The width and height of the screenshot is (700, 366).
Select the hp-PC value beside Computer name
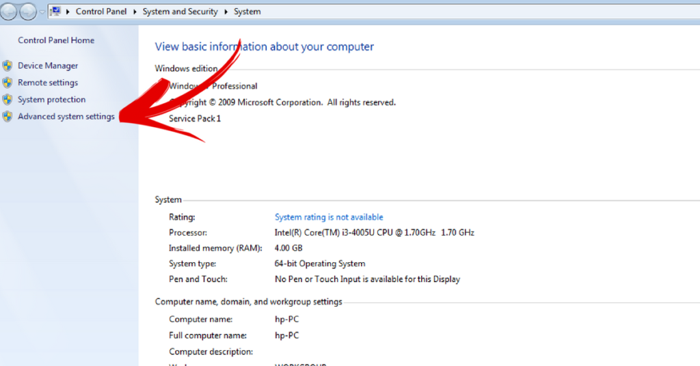[x=286, y=319]
